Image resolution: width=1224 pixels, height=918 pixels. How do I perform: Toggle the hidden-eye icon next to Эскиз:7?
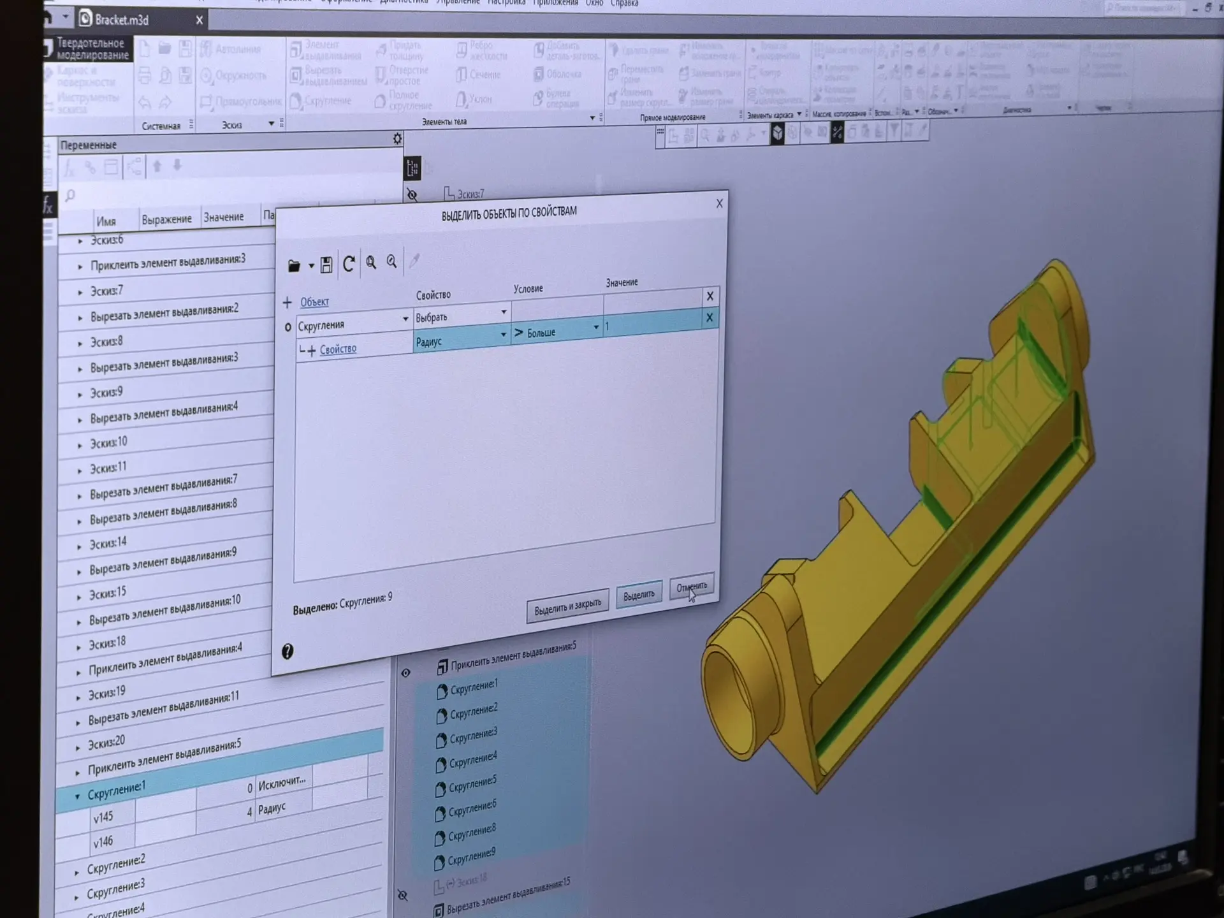pos(412,194)
